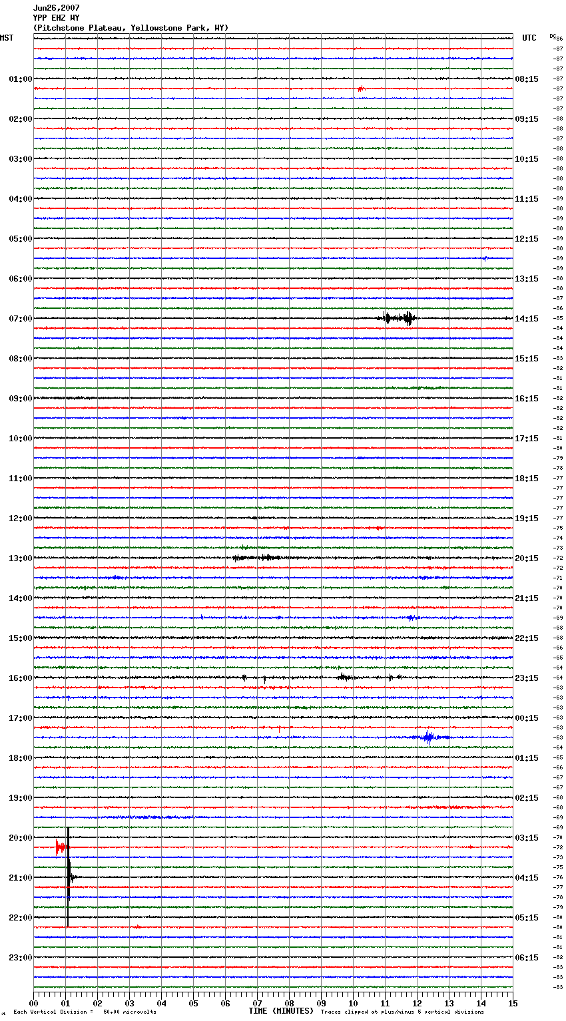The image size is (566, 1021).
Task: Click the 00:15 UTC time label
Action: [x=527, y=718]
